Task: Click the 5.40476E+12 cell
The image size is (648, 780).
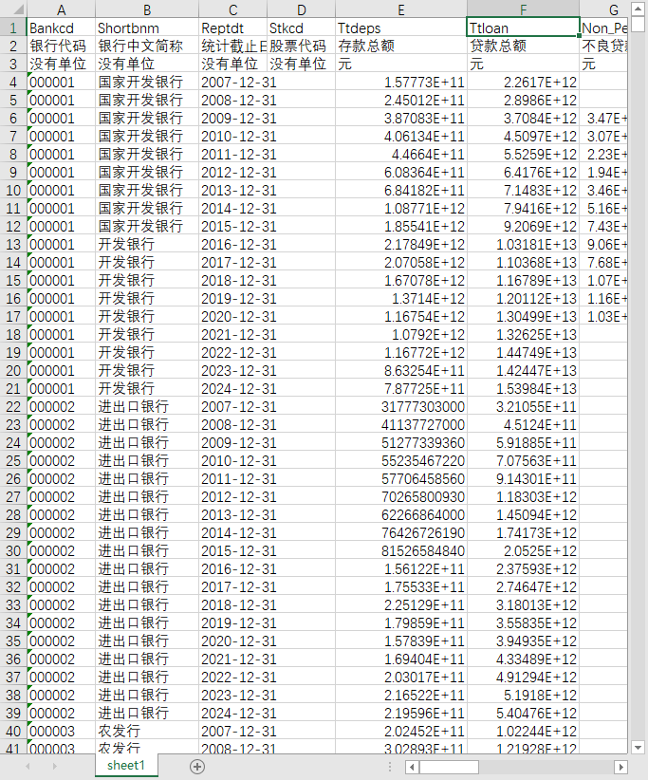Action: coord(523,713)
